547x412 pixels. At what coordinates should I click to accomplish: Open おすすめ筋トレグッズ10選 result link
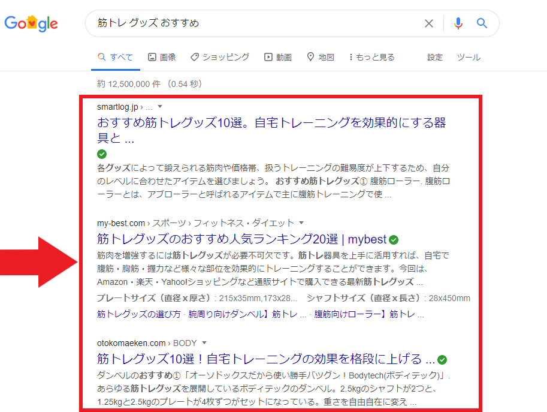[x=271, y=130]
